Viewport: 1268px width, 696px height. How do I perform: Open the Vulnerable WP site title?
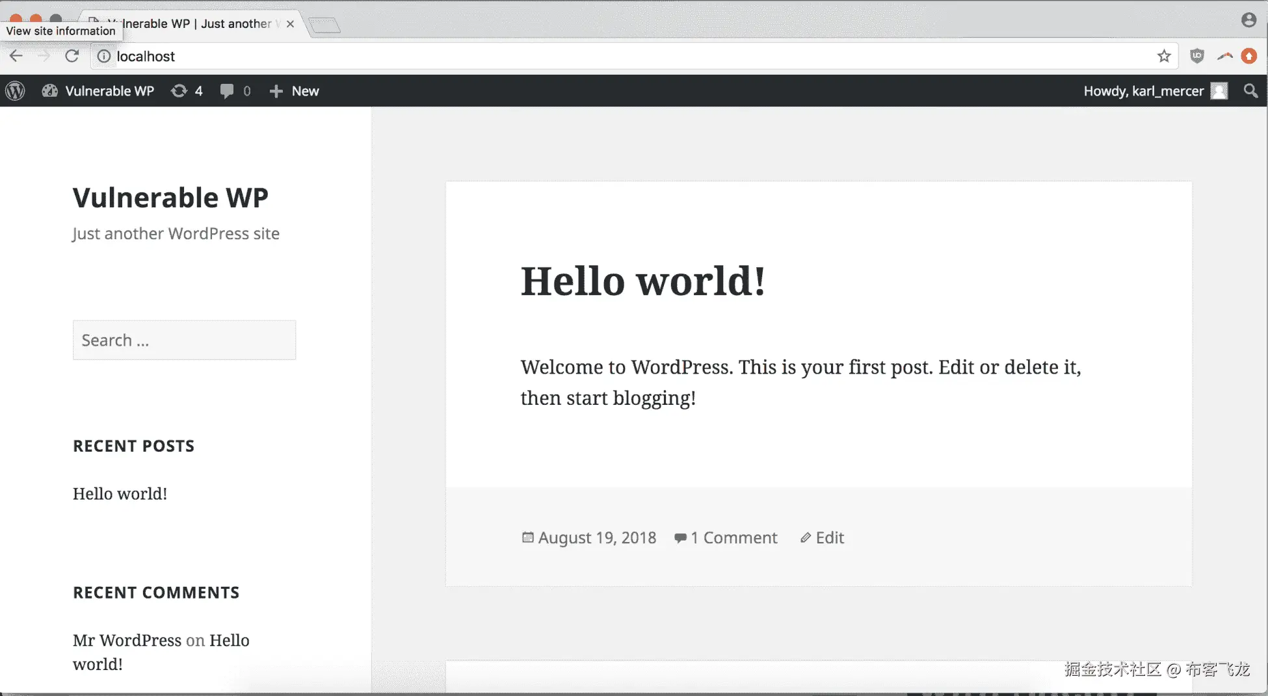tap(170, 198)
